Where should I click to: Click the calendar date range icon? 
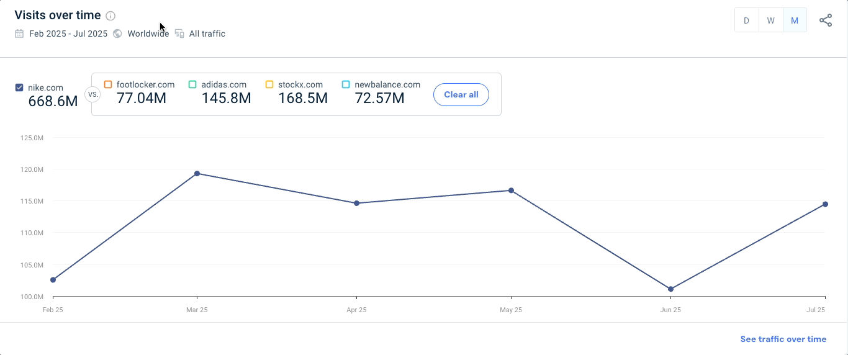pos(19,34)
